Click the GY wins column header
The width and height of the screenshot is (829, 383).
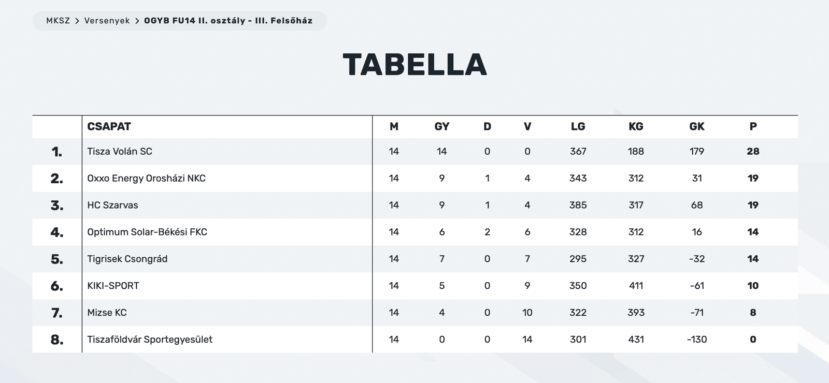click(441, 127)
